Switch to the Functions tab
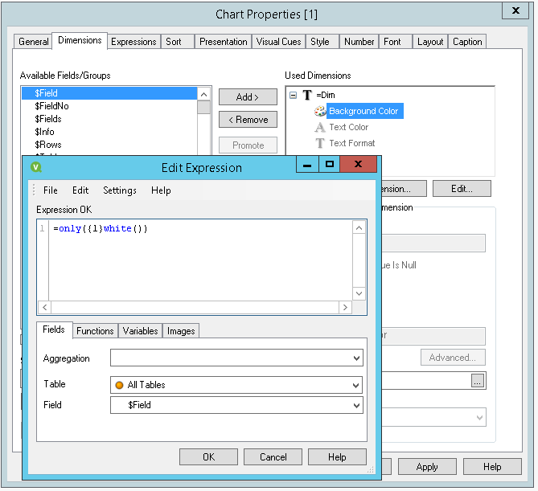538x491 pixels. tap(95, 331)
